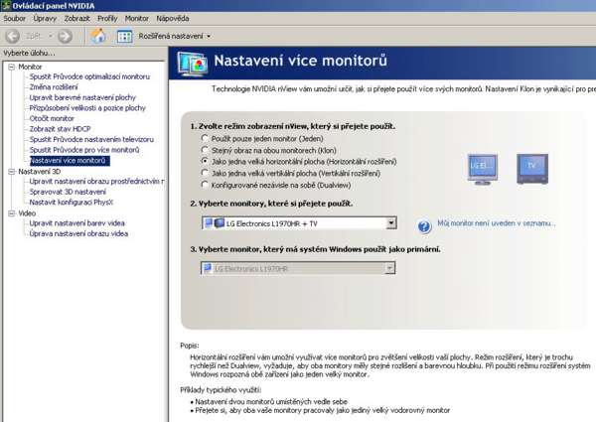This screenshot has width=596, height=422.
Task: Click the LG monitor icon in preview
Action: [x=483, y=170]
